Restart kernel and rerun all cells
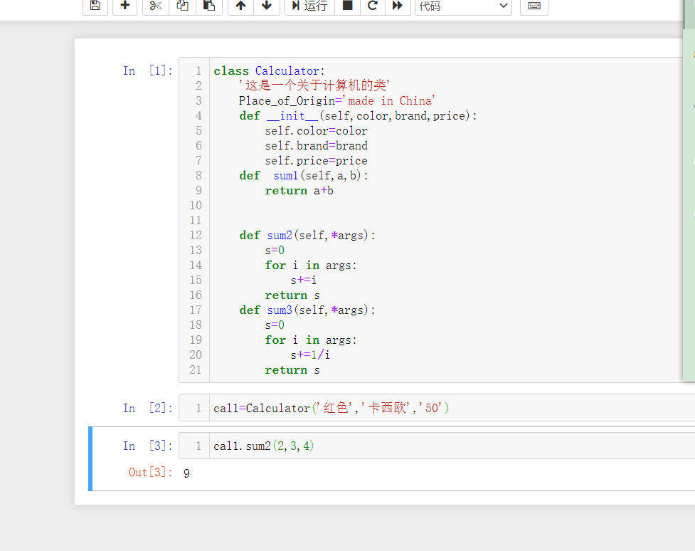This screenshot has width=695, height=551. tap(398, 6)
